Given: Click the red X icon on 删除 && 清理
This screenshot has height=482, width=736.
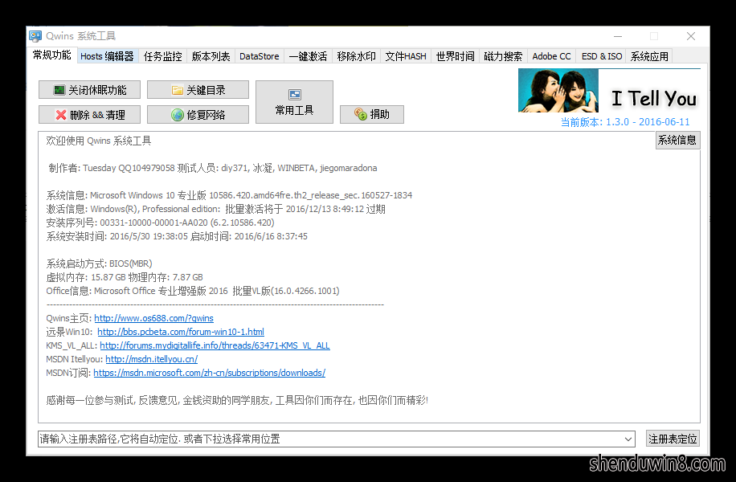Looking at the screenshot, I should [61, 115].
